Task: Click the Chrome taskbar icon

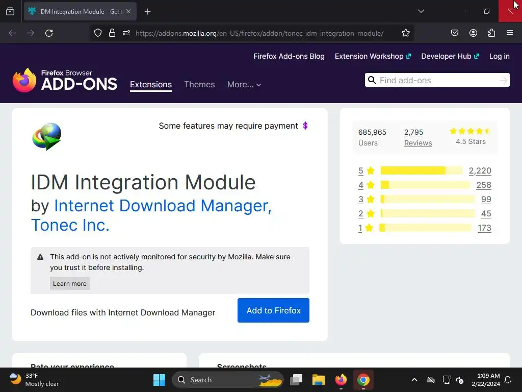Action: point(363,380)
